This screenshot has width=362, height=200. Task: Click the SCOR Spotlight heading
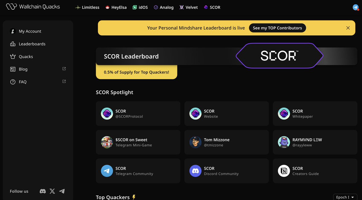click(114, 92)
